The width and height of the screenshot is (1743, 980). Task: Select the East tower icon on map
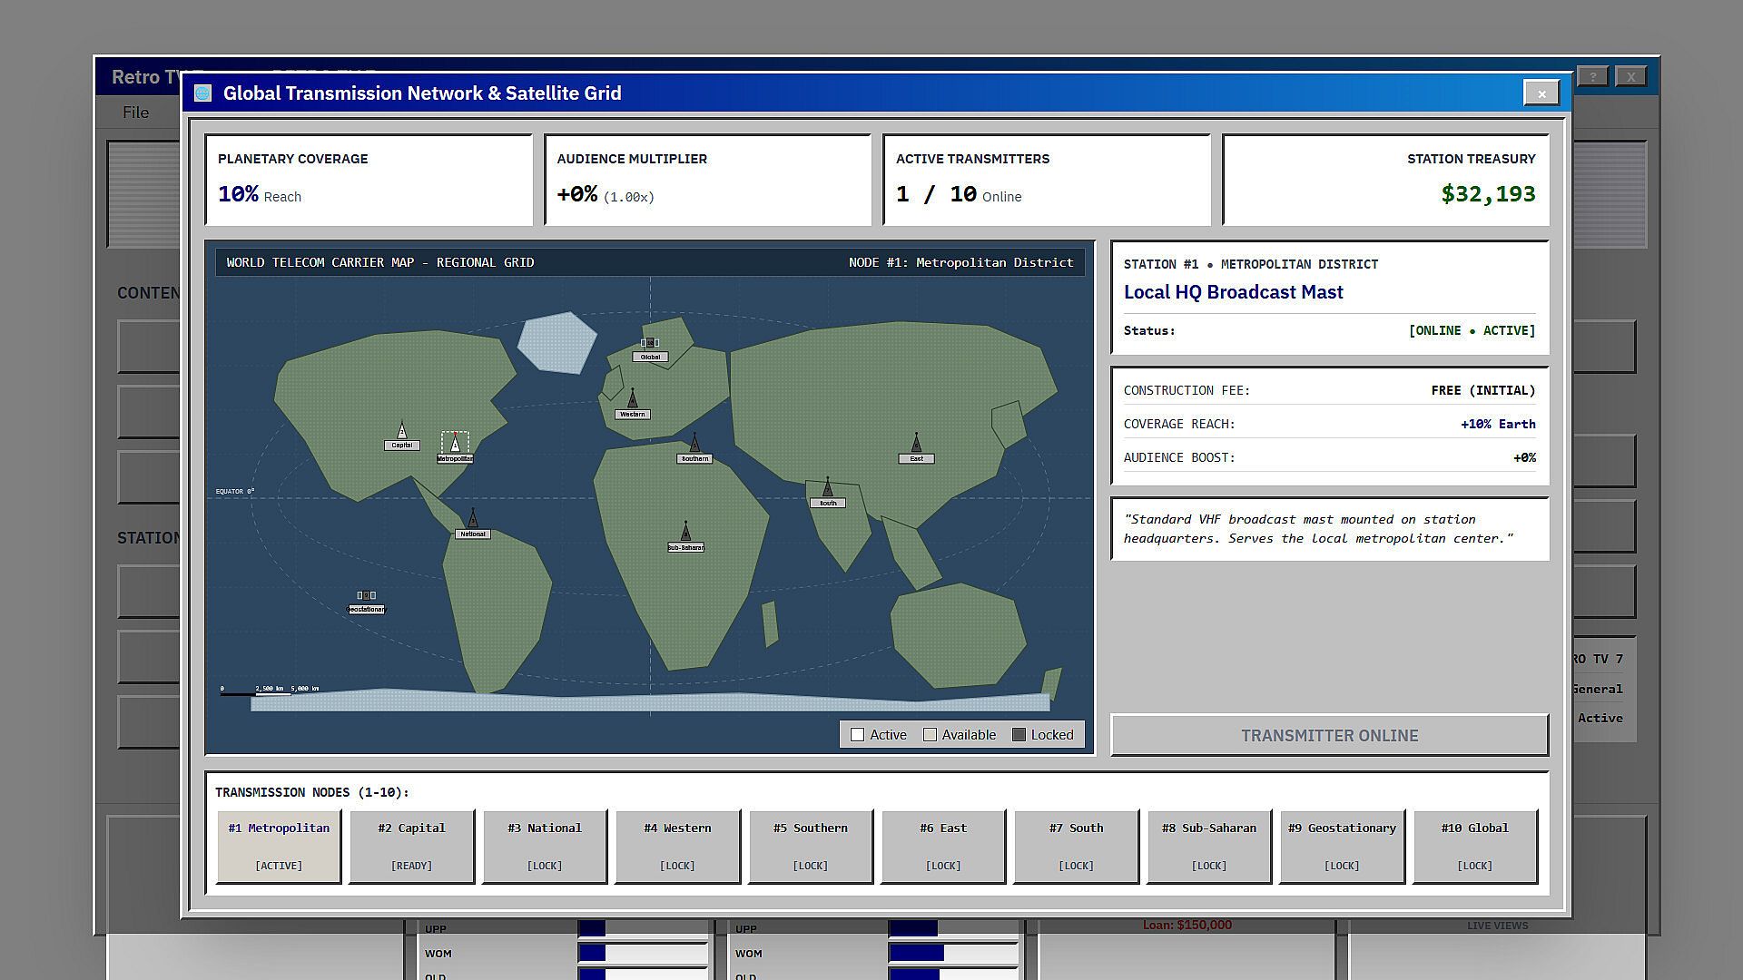916,442
